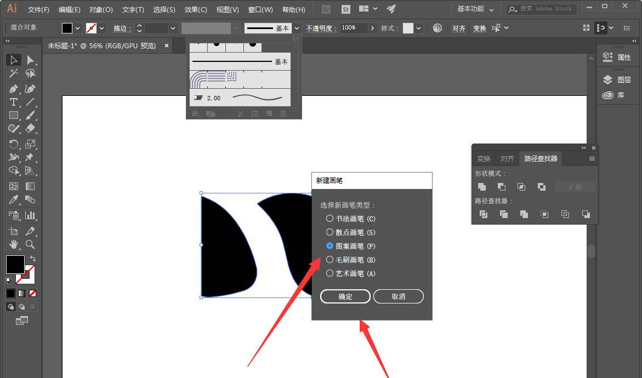Select the Eyedropper tool
This screenshot has height=378, width=642.
pyautogui.click(x=14, y=200)
